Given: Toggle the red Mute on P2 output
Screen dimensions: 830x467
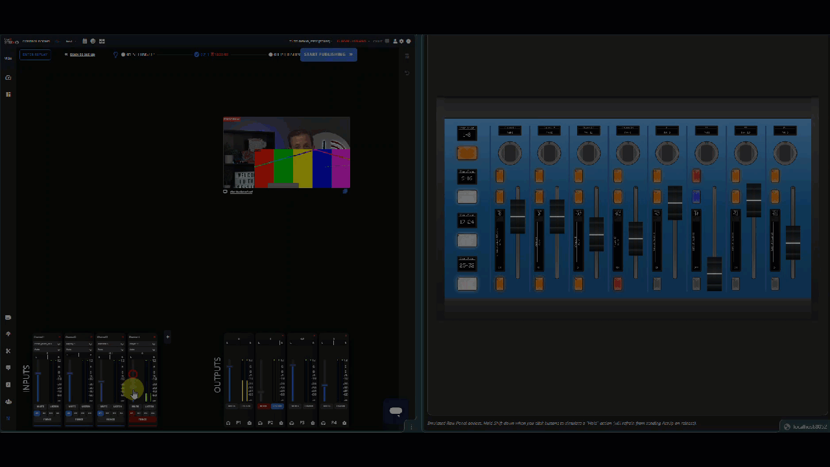Looking at the screenshot, I should (263, 406).
